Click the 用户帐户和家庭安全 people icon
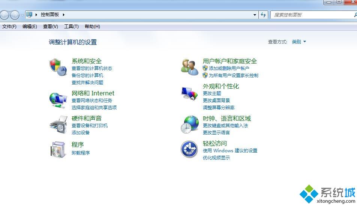The height and width of the screenshot is (205, 357). [x=190, y=67]
